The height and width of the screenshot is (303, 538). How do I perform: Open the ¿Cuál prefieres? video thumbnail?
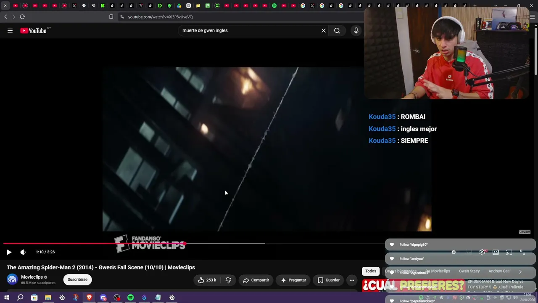coord(413,285)
